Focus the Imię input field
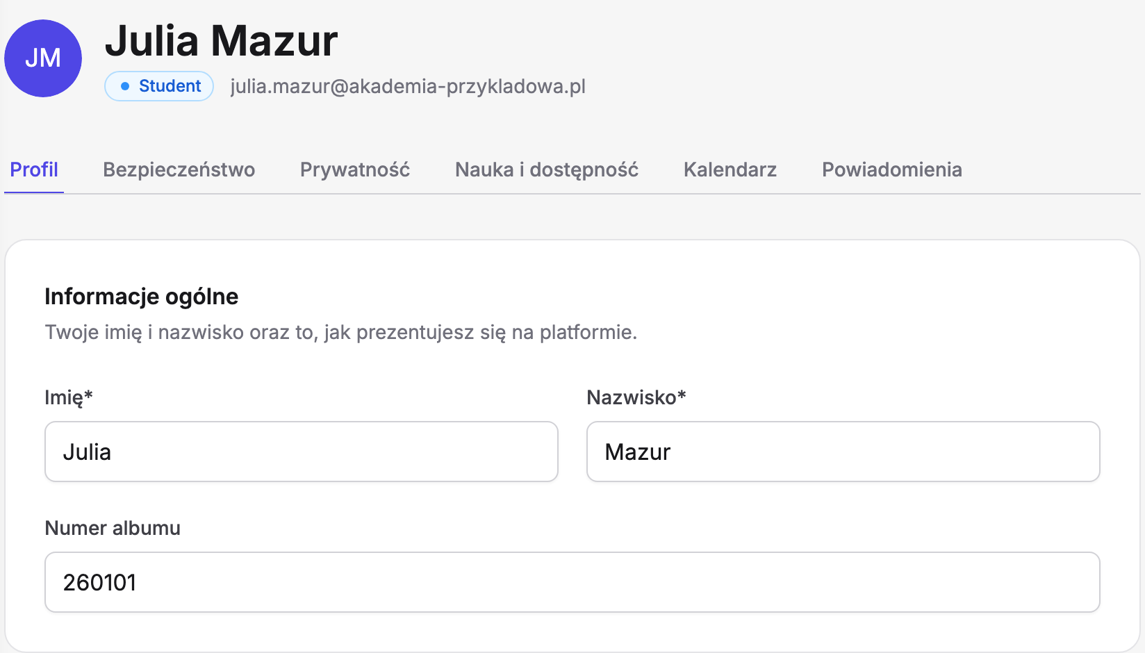This screenshot has width=1145, height=653. tap(302, 452)
